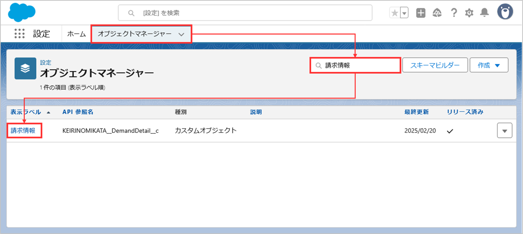Screen dimensions: 523x234
Task: Open the user profile avatar
Action: pyautogui.click(x=505, y=12)
